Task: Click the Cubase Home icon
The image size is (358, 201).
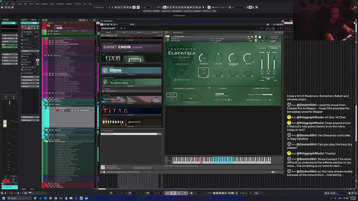Action: (2, 7)
